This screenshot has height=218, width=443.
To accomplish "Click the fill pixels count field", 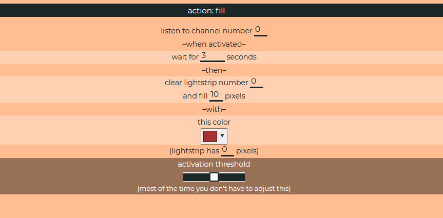I will [x=216, y=95].
